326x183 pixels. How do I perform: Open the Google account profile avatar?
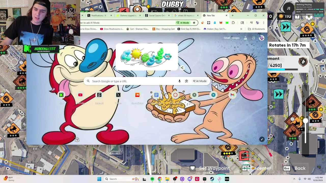coord(262,38)
